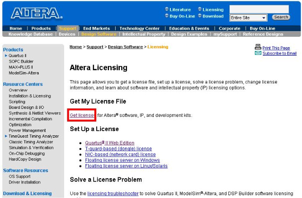This screenshot has width=302, height=198.
Task: Open the Quartus II Web Edition link
Action: tap(109, 143)
